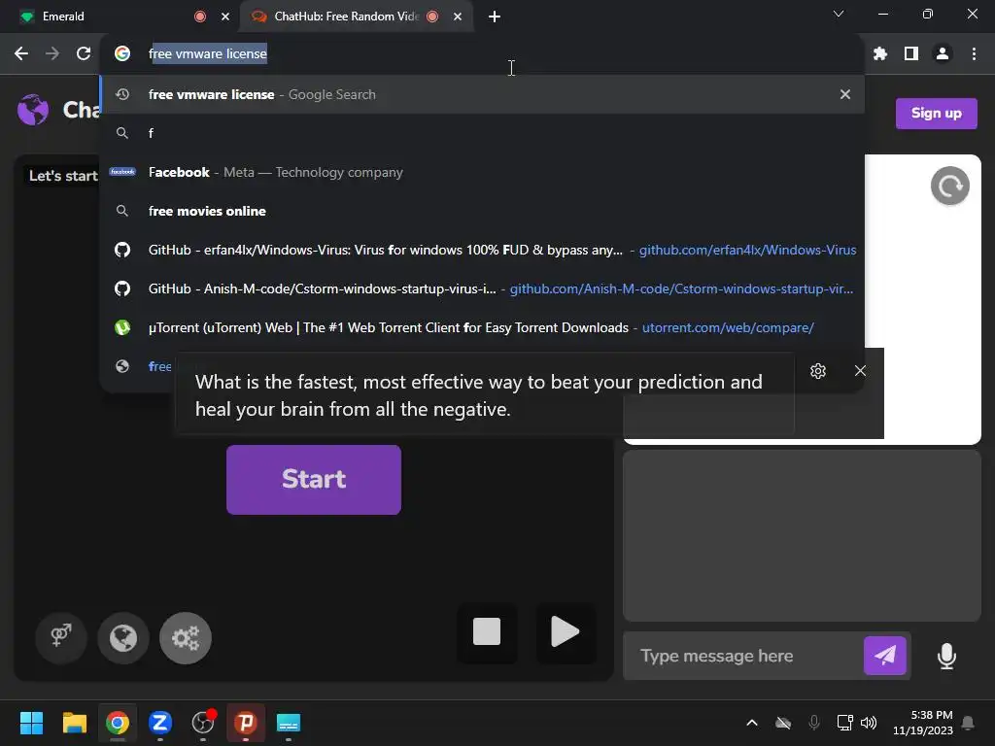This screenshot has width=995, height=746.
Task: Close the ChatHub tab
Action: click(x=458, y=17)
